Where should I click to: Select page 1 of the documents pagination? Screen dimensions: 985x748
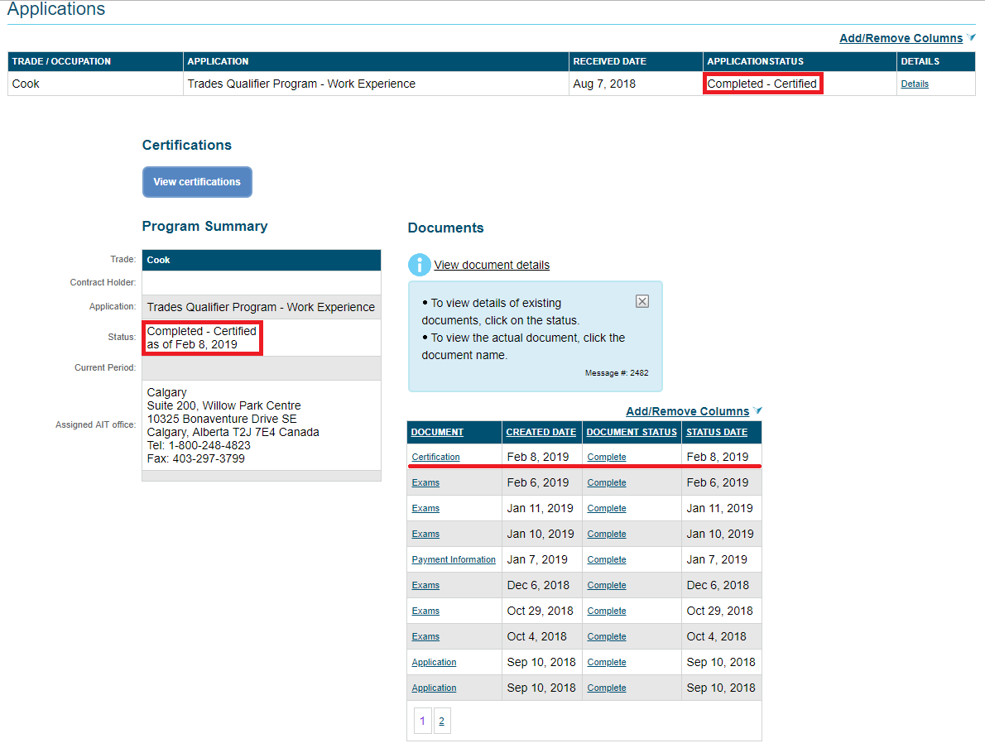click(x=423, y=721)
